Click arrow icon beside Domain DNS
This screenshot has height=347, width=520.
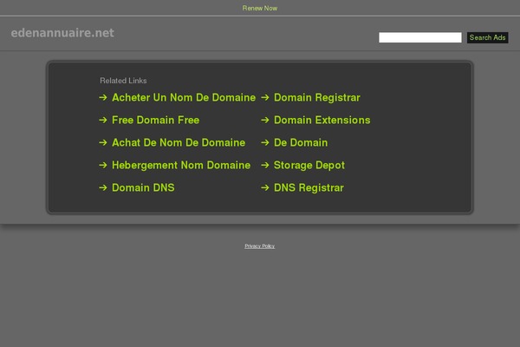[x=103, y=187]
